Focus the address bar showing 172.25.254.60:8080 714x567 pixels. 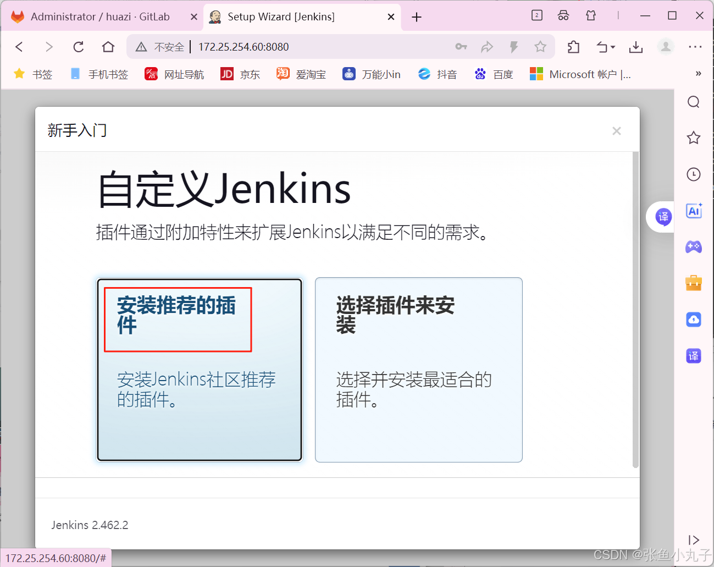point(243,47)
